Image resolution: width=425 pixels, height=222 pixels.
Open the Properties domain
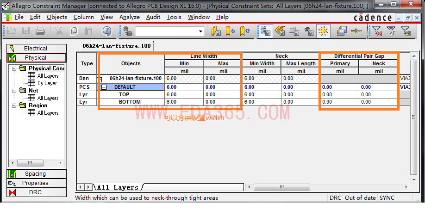[x=36, y=183]
